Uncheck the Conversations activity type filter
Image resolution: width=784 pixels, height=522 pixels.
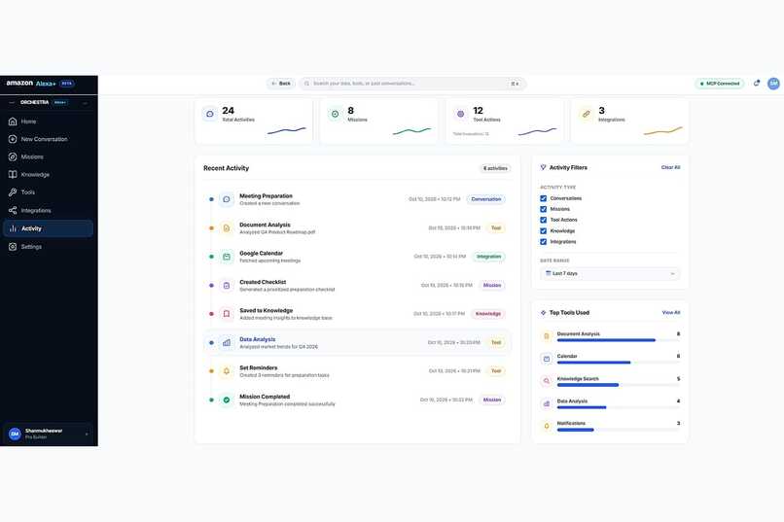coord(544,198)
